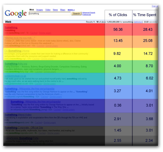
Task: Expand the 'more »' services menu
Action: point(71,10)
